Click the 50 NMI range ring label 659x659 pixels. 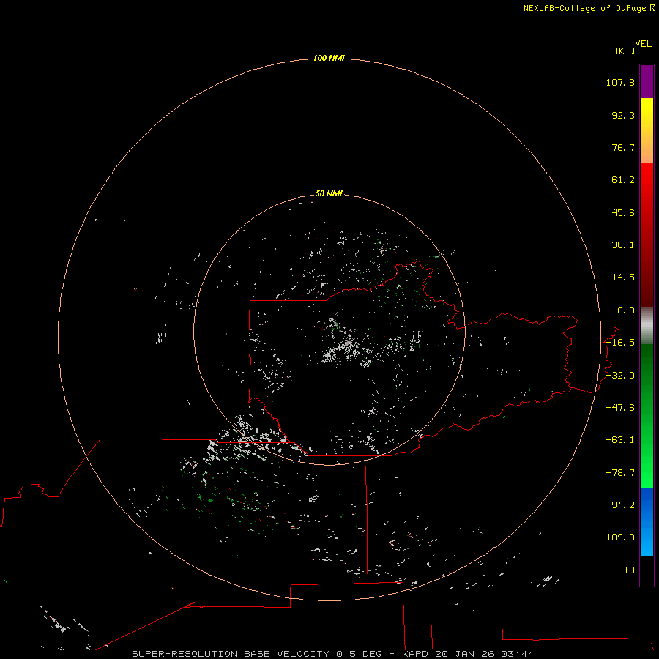click(329, 193)
